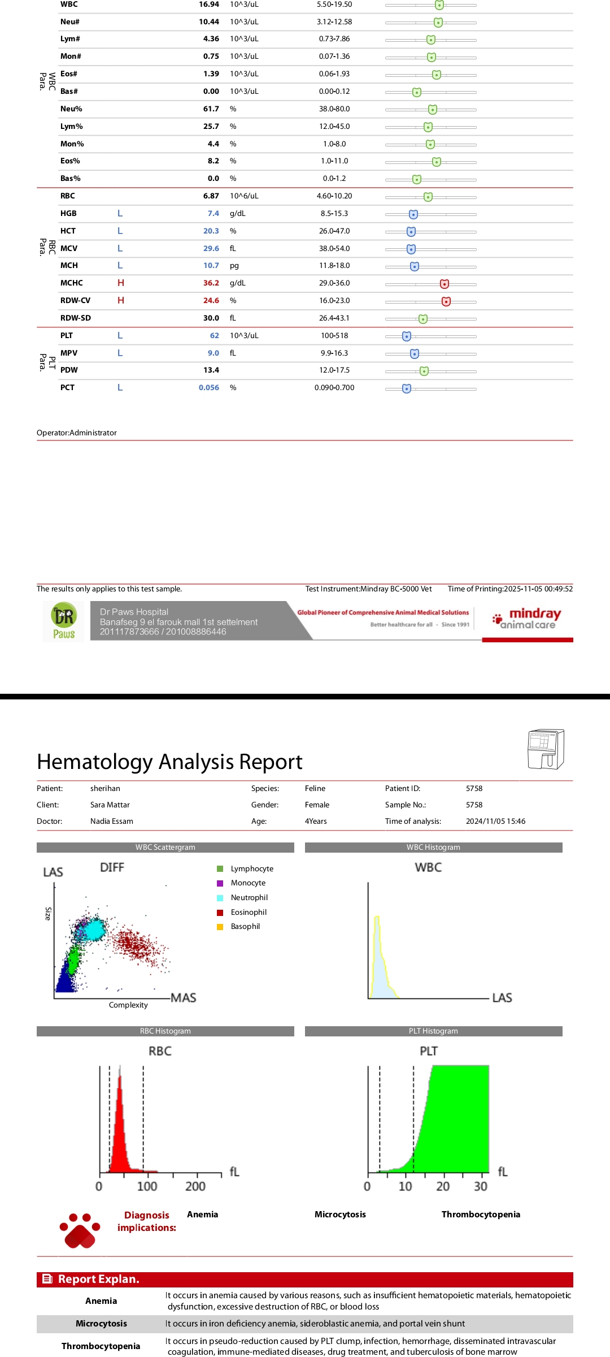Click the red cat marker on MCHC row
The height and width of the screenshot is (1357, 610).
445,284
